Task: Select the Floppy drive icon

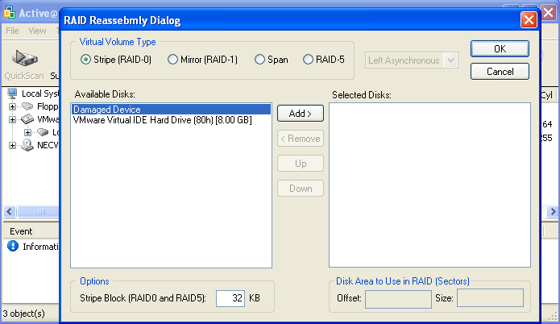Action: click(x=27, y=106)
